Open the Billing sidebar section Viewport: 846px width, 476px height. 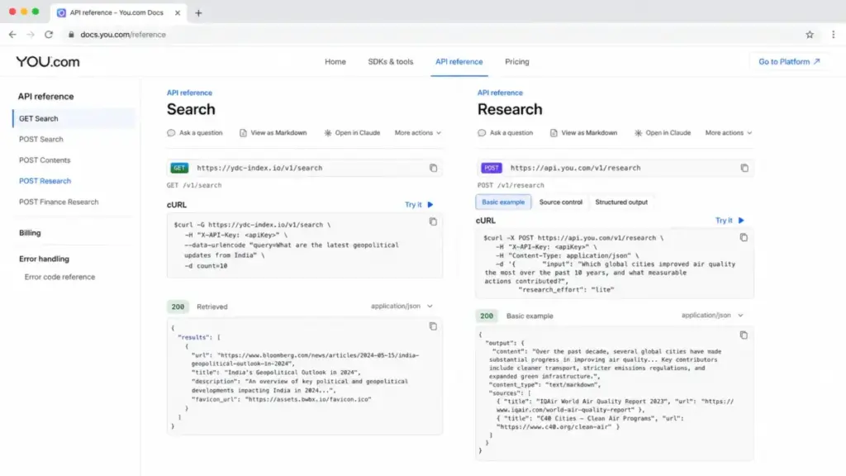(30, 232)
